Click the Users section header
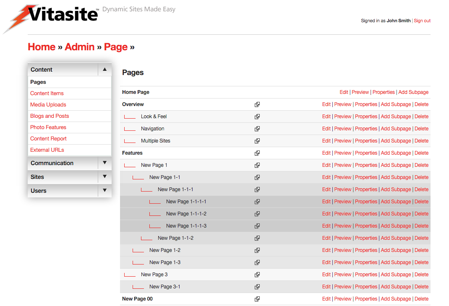 (70, 191)
